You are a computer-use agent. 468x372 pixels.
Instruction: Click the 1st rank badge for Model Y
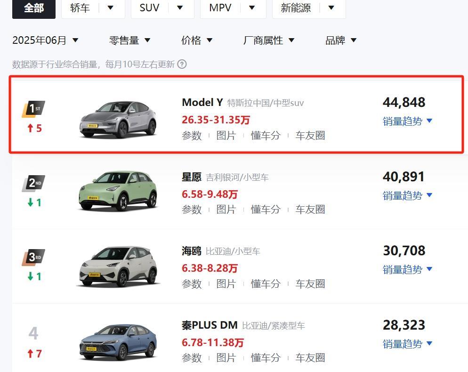tap(33, 109)
